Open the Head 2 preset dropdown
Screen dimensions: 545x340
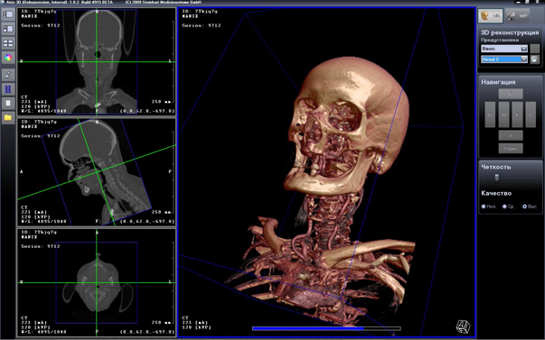coord(504,60)
